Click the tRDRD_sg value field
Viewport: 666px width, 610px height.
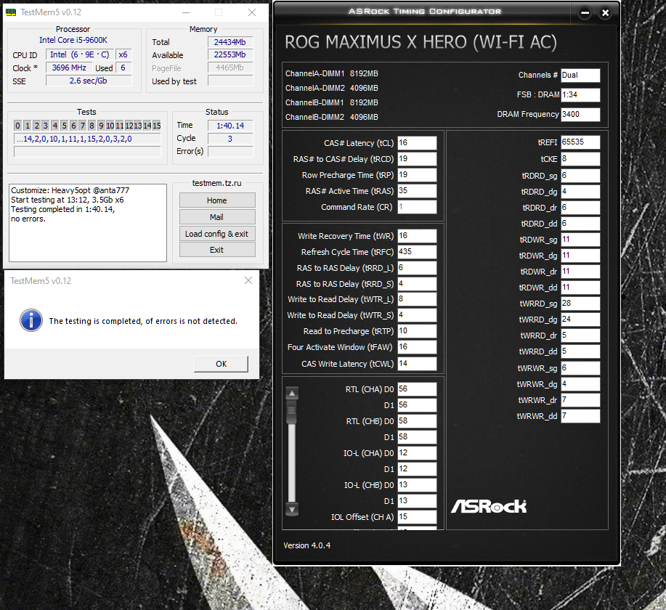pos(580,176)
